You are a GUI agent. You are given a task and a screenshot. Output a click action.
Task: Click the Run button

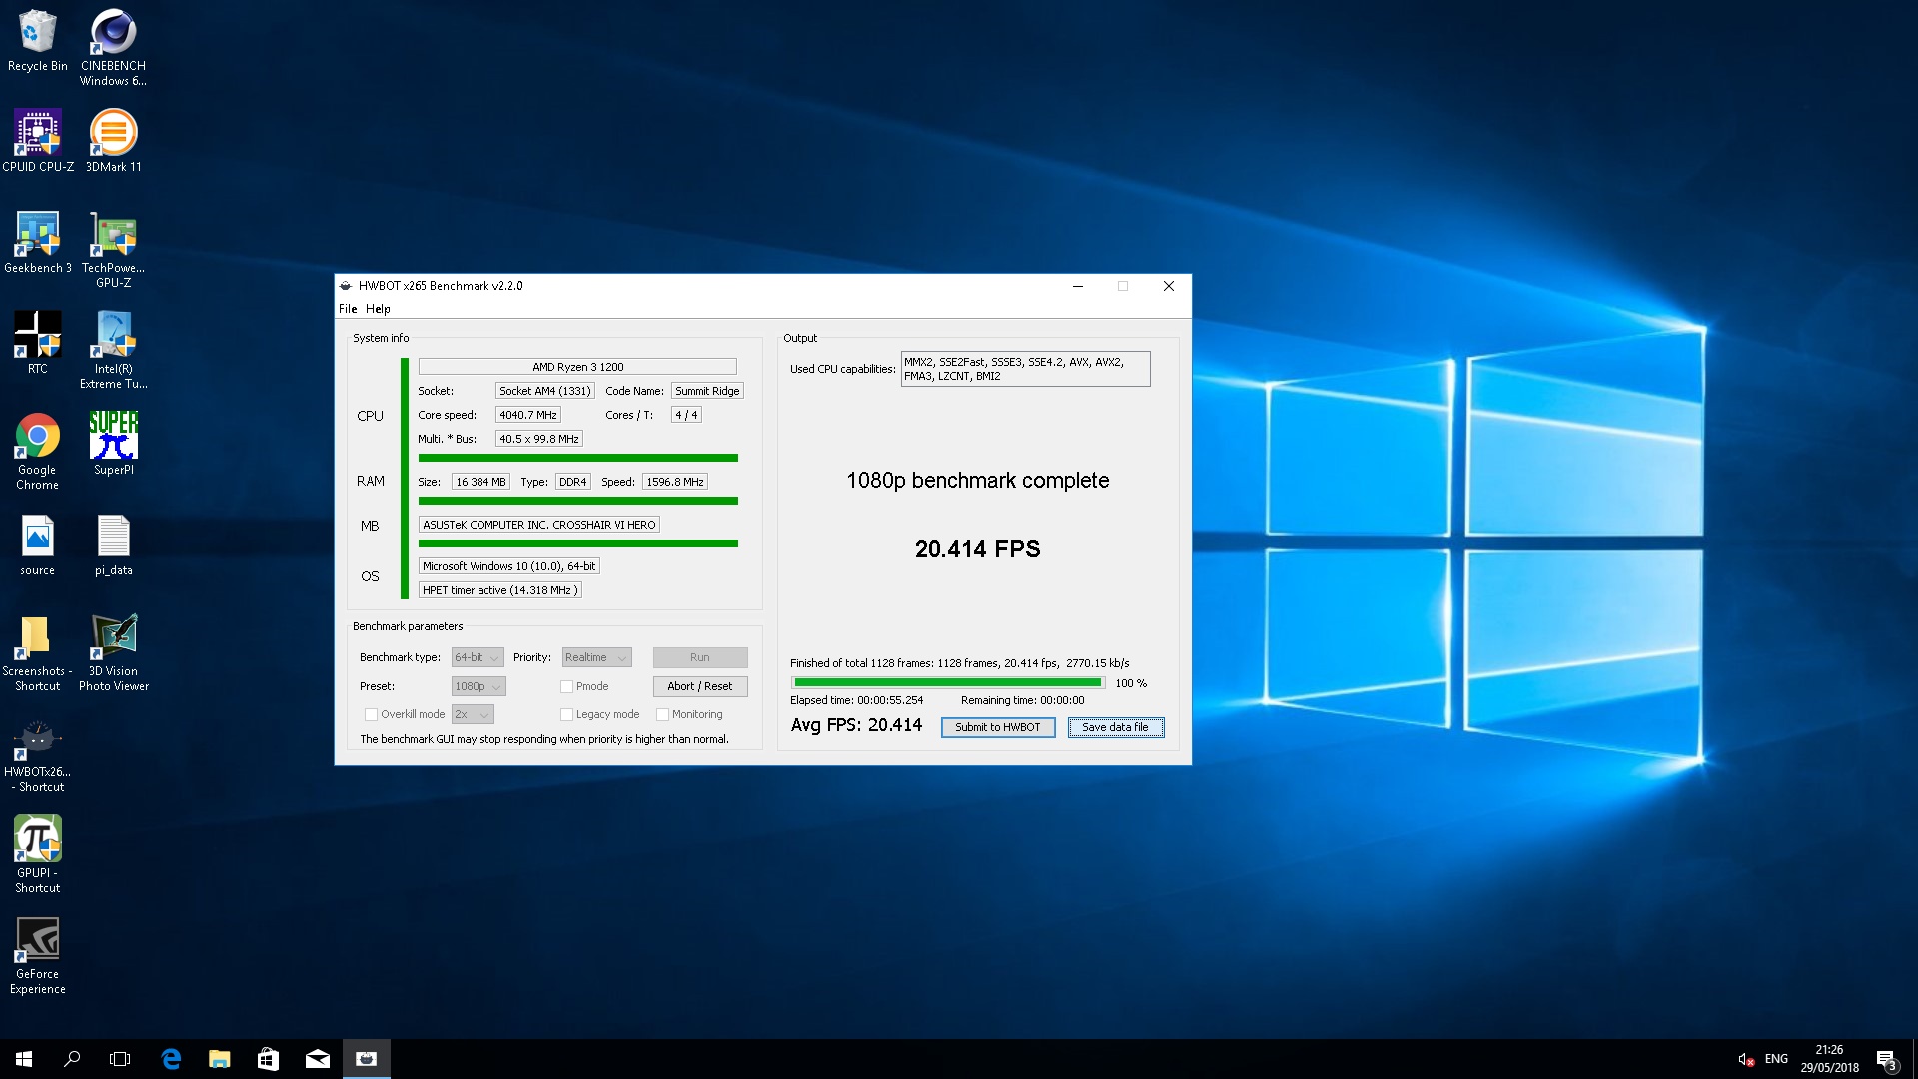click(x=700, y=657)
